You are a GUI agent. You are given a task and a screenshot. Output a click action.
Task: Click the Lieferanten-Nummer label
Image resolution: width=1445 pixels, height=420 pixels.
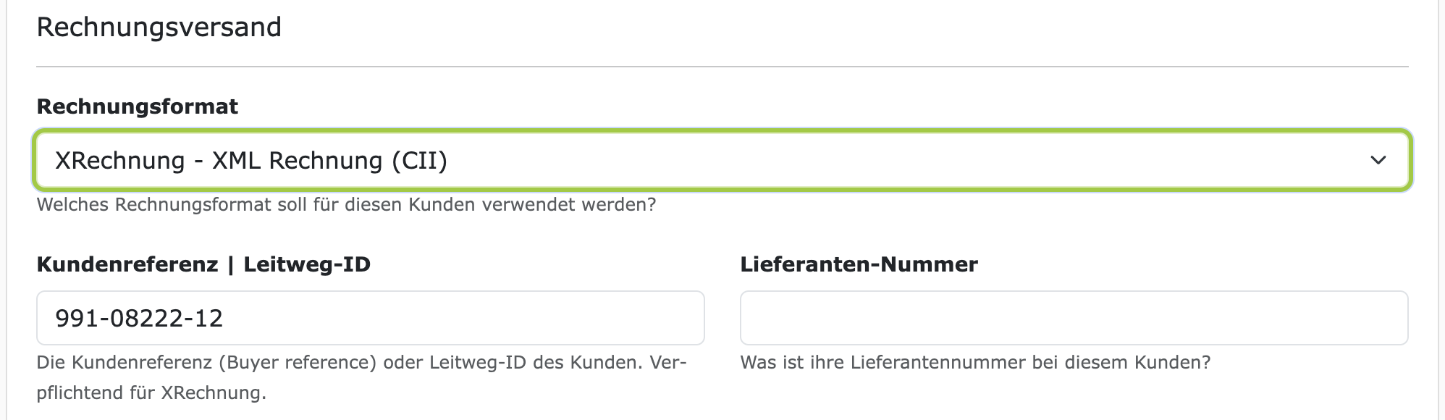point(858,264)
